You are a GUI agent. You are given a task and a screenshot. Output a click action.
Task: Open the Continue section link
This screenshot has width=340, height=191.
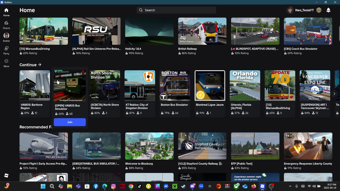tap(30, 65)
